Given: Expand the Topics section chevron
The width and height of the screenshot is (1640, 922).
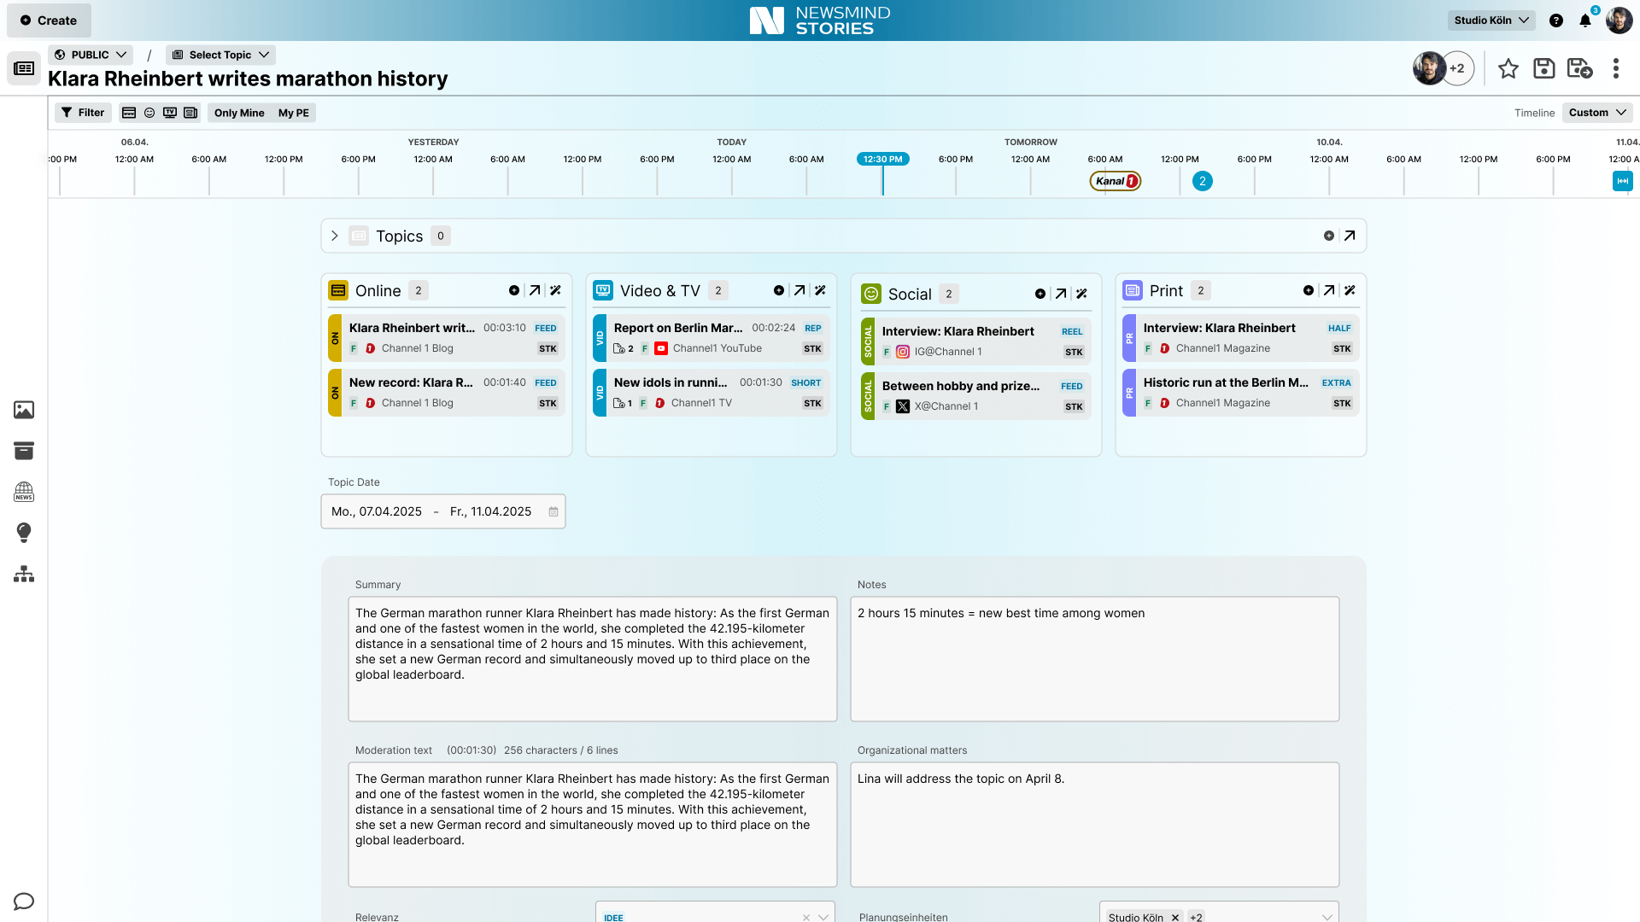Looking at the screenshot, I should (334, 236).
